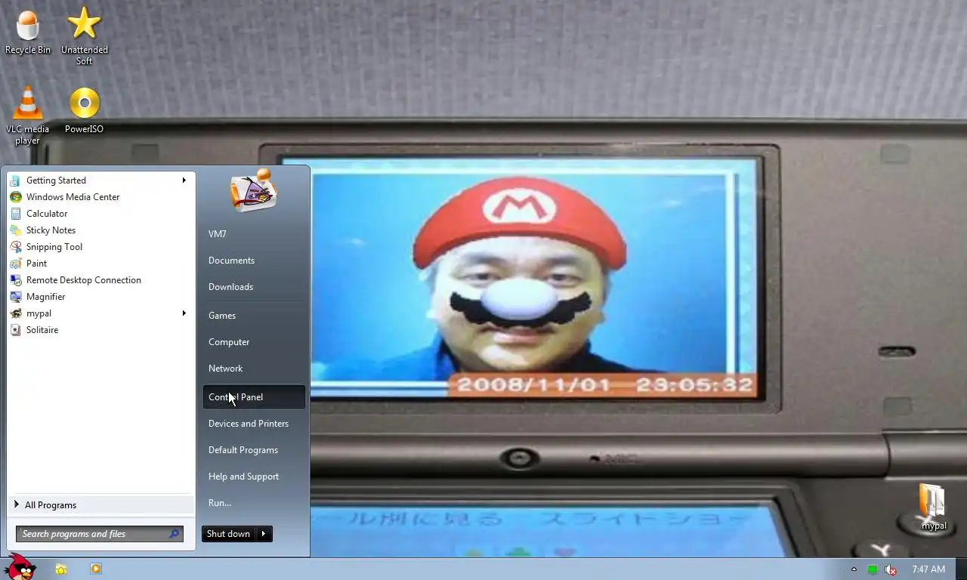Expand All Programs list
Viewport: 967px width, 580px height.
click(x=100, y=505)
